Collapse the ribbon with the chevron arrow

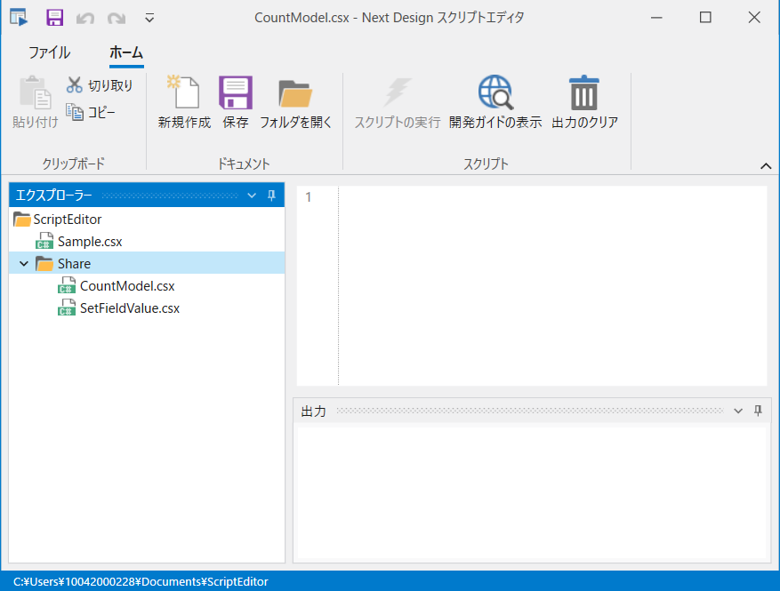tap(766, 166)
